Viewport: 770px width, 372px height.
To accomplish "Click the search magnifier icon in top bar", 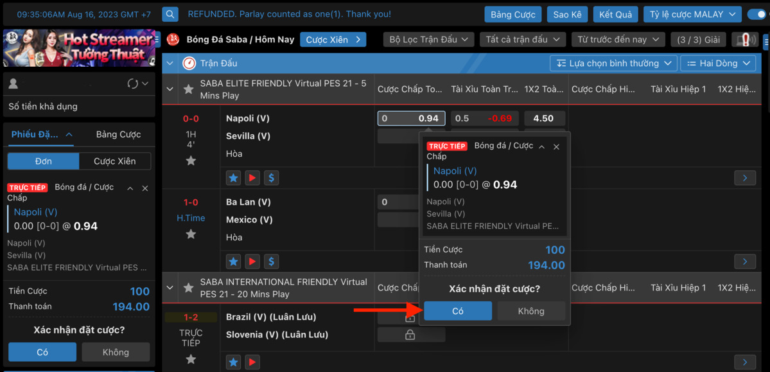I will click(170, 14).
